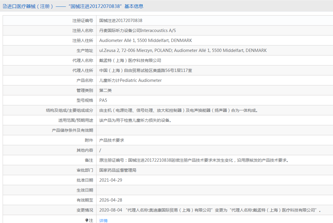Click the registrant address Middelfart, DENMARK value
The height and width of the screenshot is (223, 333).
145,40
